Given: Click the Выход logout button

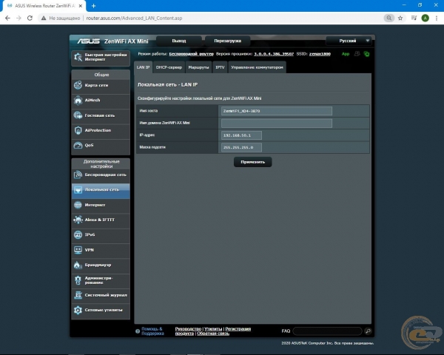Looking at the screenshot, I should coord(179,41).
